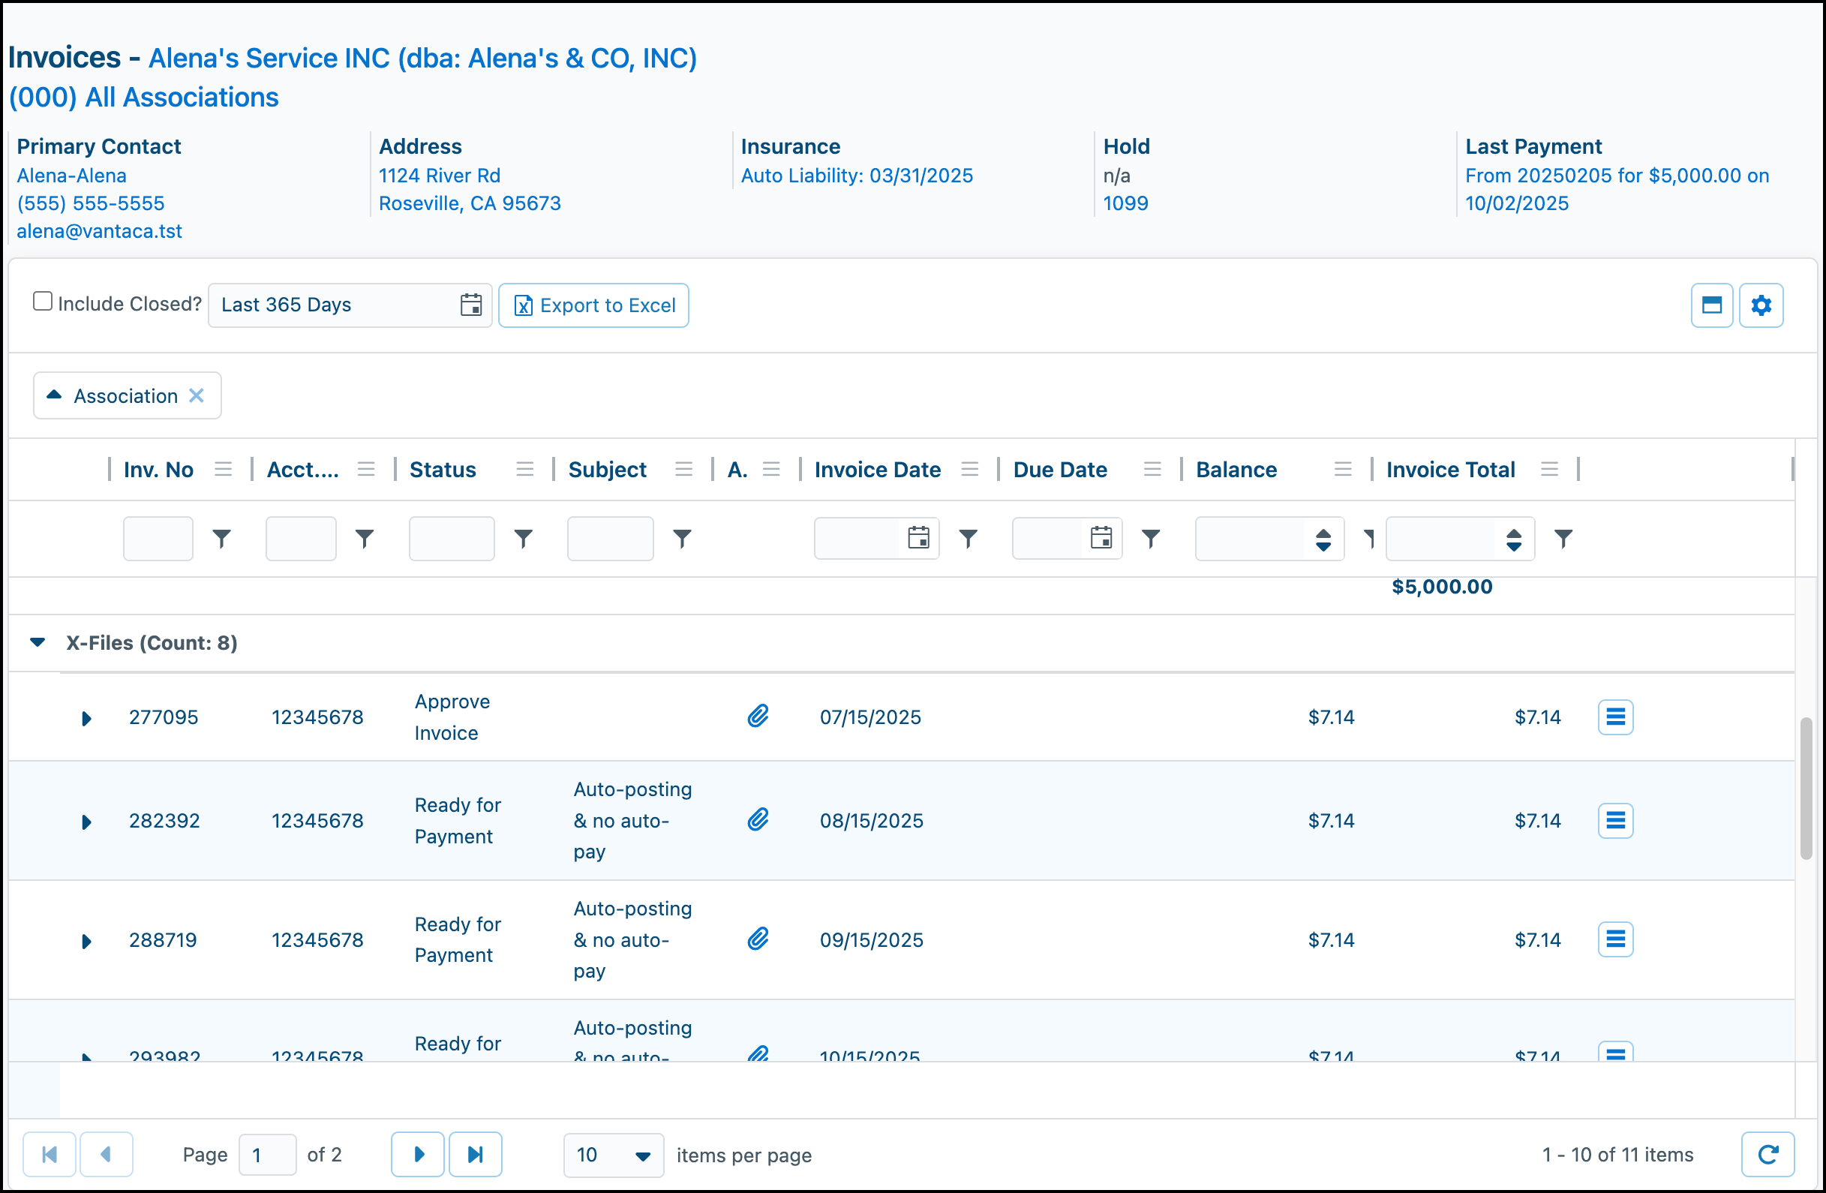The image size is (1826, 1193).
Task: Click the grid's vertical scrollbar thumb
Action: point(1806,789)
